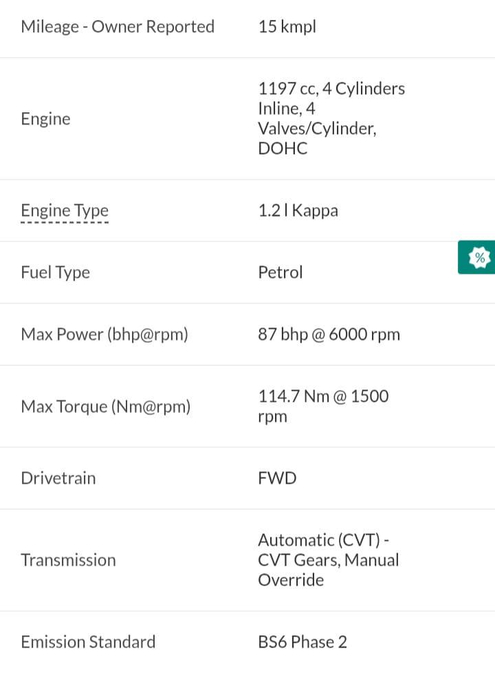Click the 15 kmpl mileage value
Screen dimensions: 495x677
coord(287,27)
